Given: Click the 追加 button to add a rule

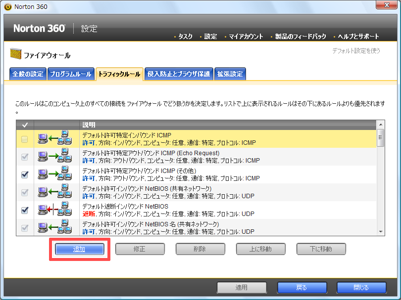Looking at the screenshot, I should click(79, 249).
